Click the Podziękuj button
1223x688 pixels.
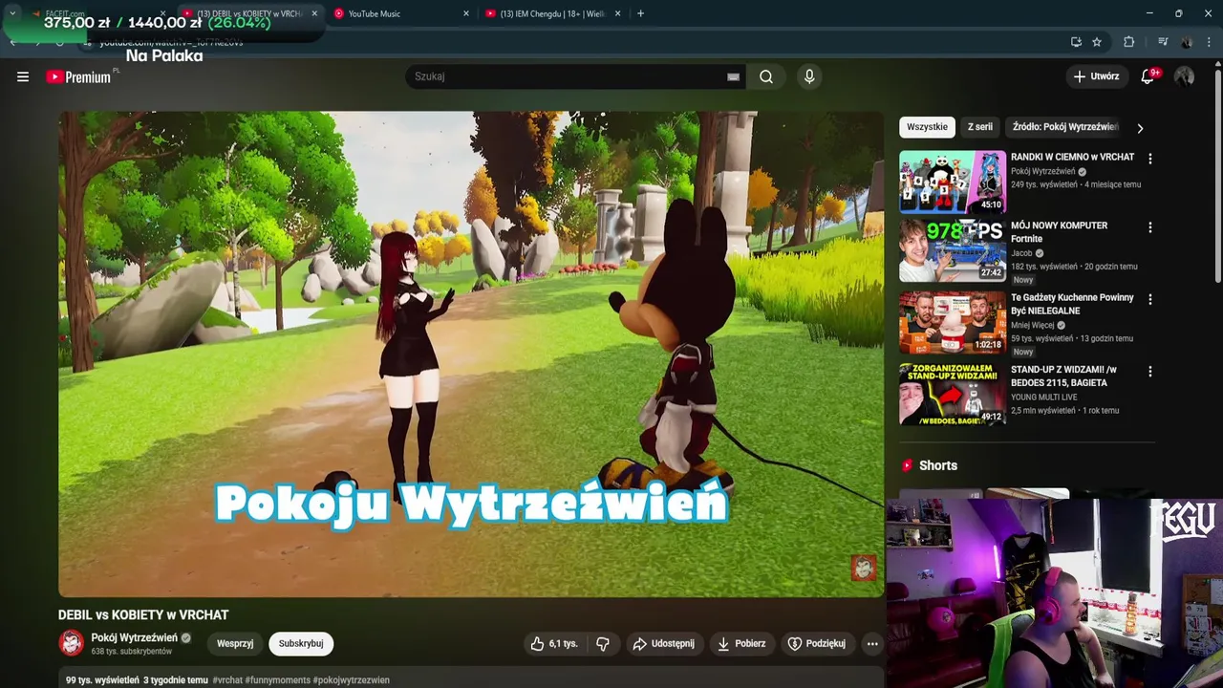[817, 644]
